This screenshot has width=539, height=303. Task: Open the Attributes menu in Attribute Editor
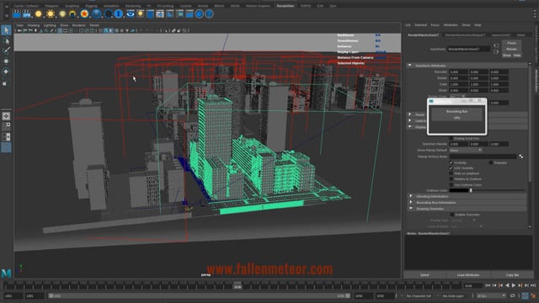pos(451,25)
